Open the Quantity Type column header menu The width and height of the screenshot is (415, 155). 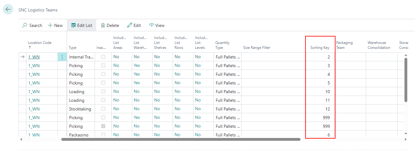(x=223, y=45)
